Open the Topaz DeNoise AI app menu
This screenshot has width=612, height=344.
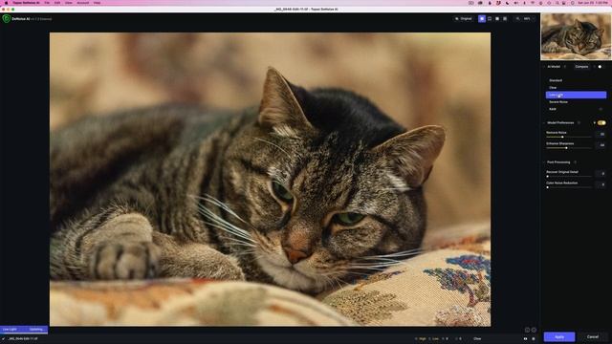tap(26, 3)
